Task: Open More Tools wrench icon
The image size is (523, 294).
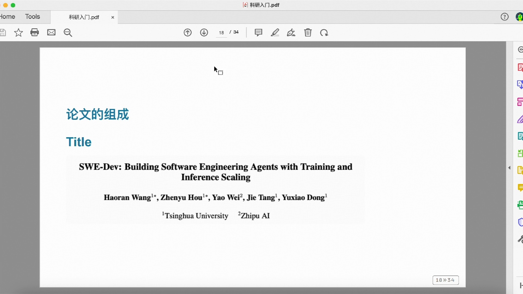Action: (x=520, y=239)
